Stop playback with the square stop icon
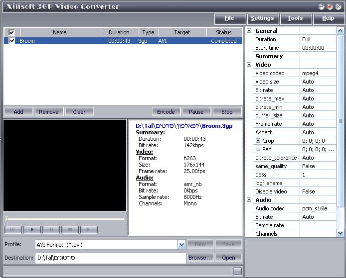The image size is (346, 278). point(70,229)
